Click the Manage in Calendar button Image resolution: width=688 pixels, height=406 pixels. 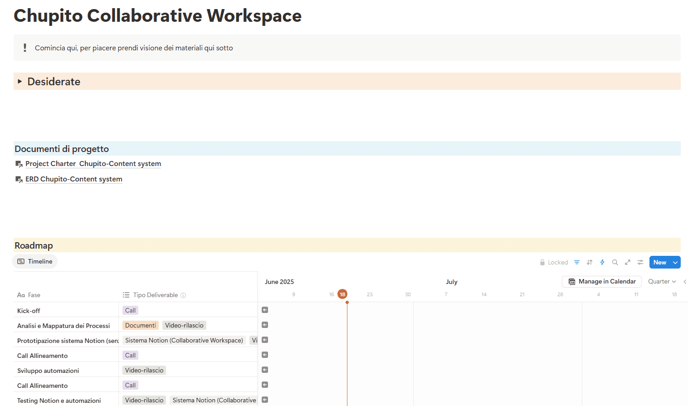coord(601,281)
